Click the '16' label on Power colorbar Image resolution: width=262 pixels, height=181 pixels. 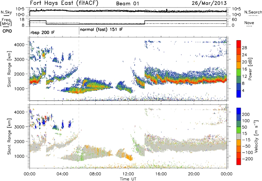click(x=244, y=69)
